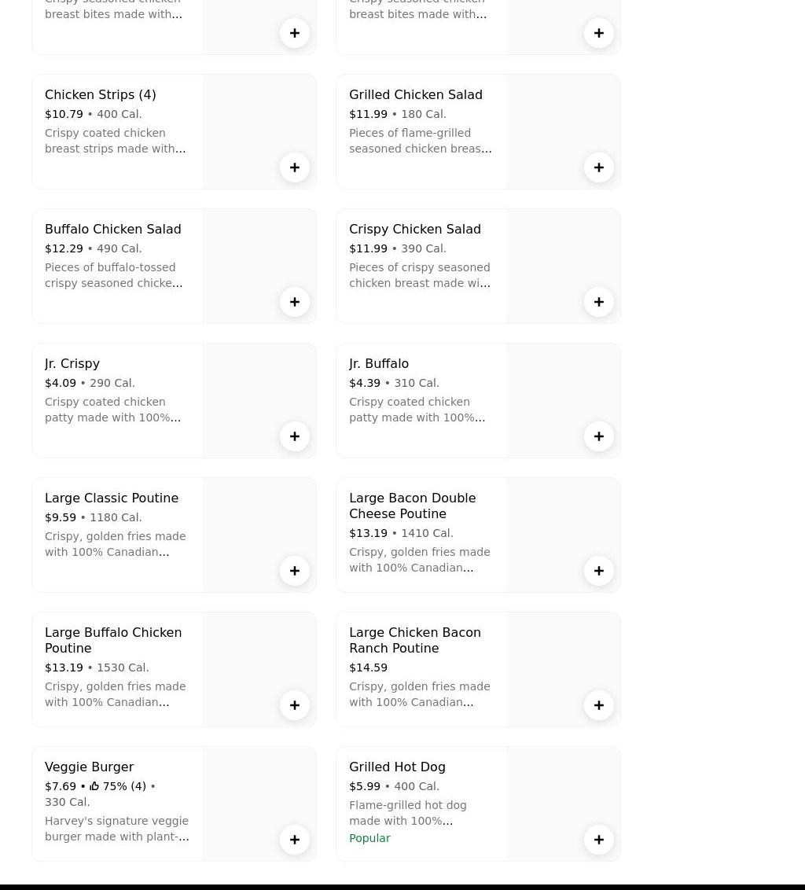Add Large Classic Poutine to cart
The width and height of the screenshot is (805, 890).
(x=295, y=571)
